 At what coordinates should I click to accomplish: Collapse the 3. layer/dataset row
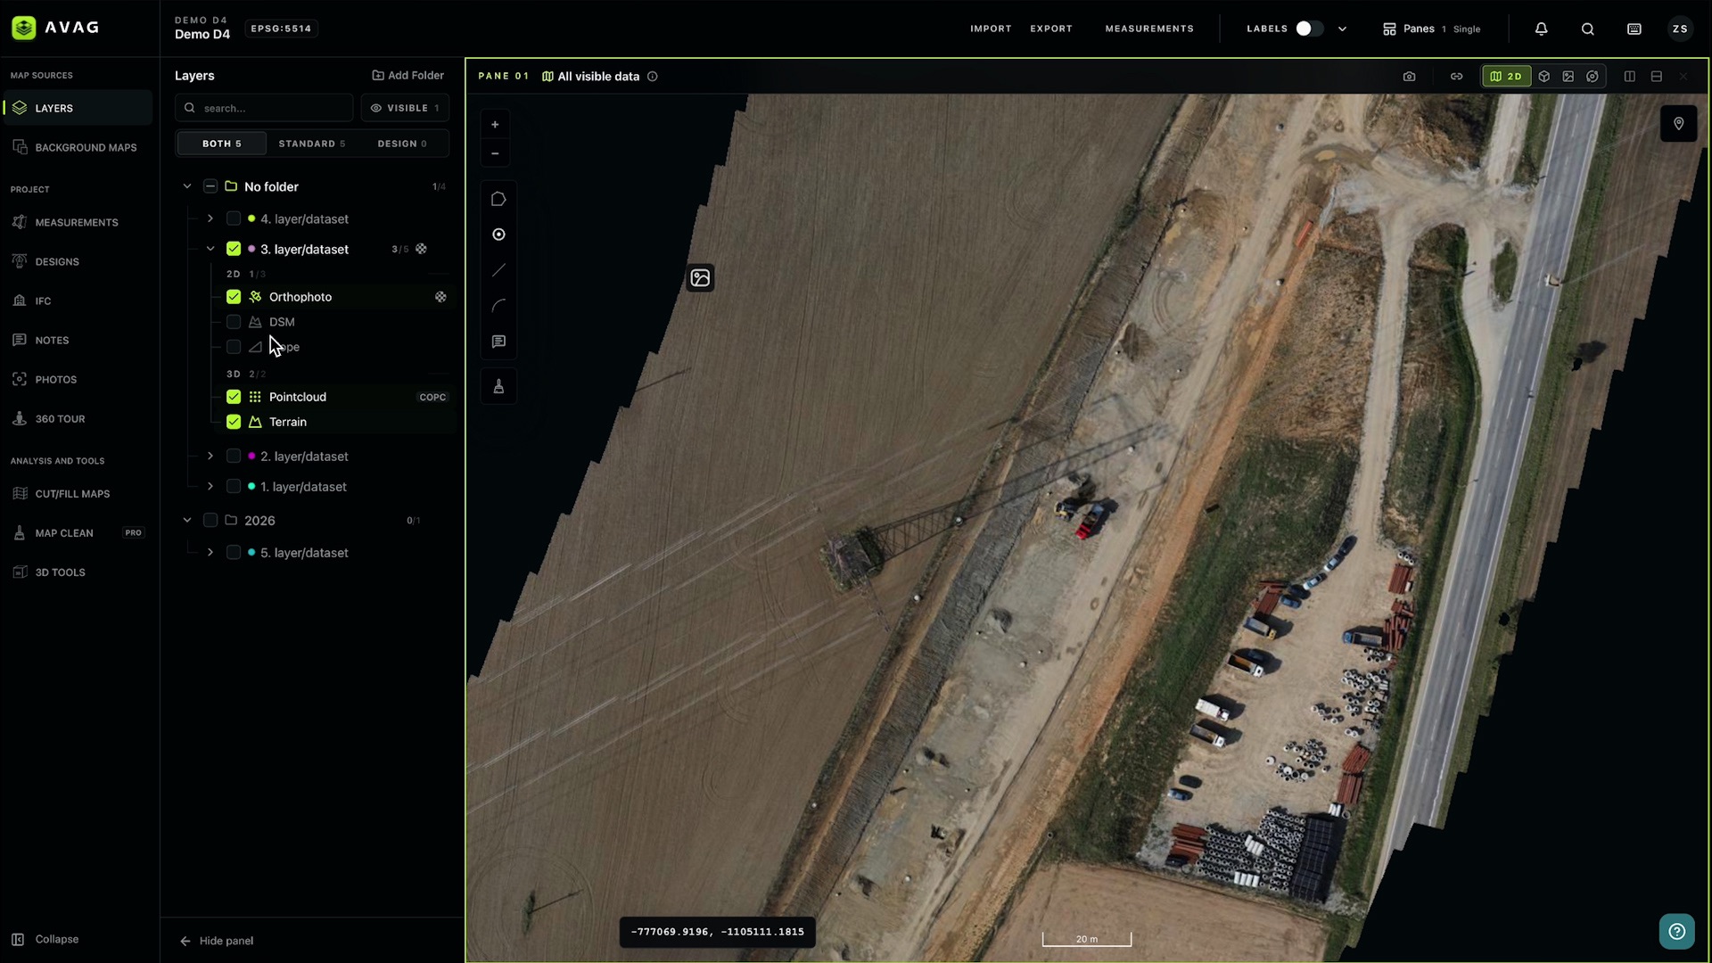click(x=210, y=249)
